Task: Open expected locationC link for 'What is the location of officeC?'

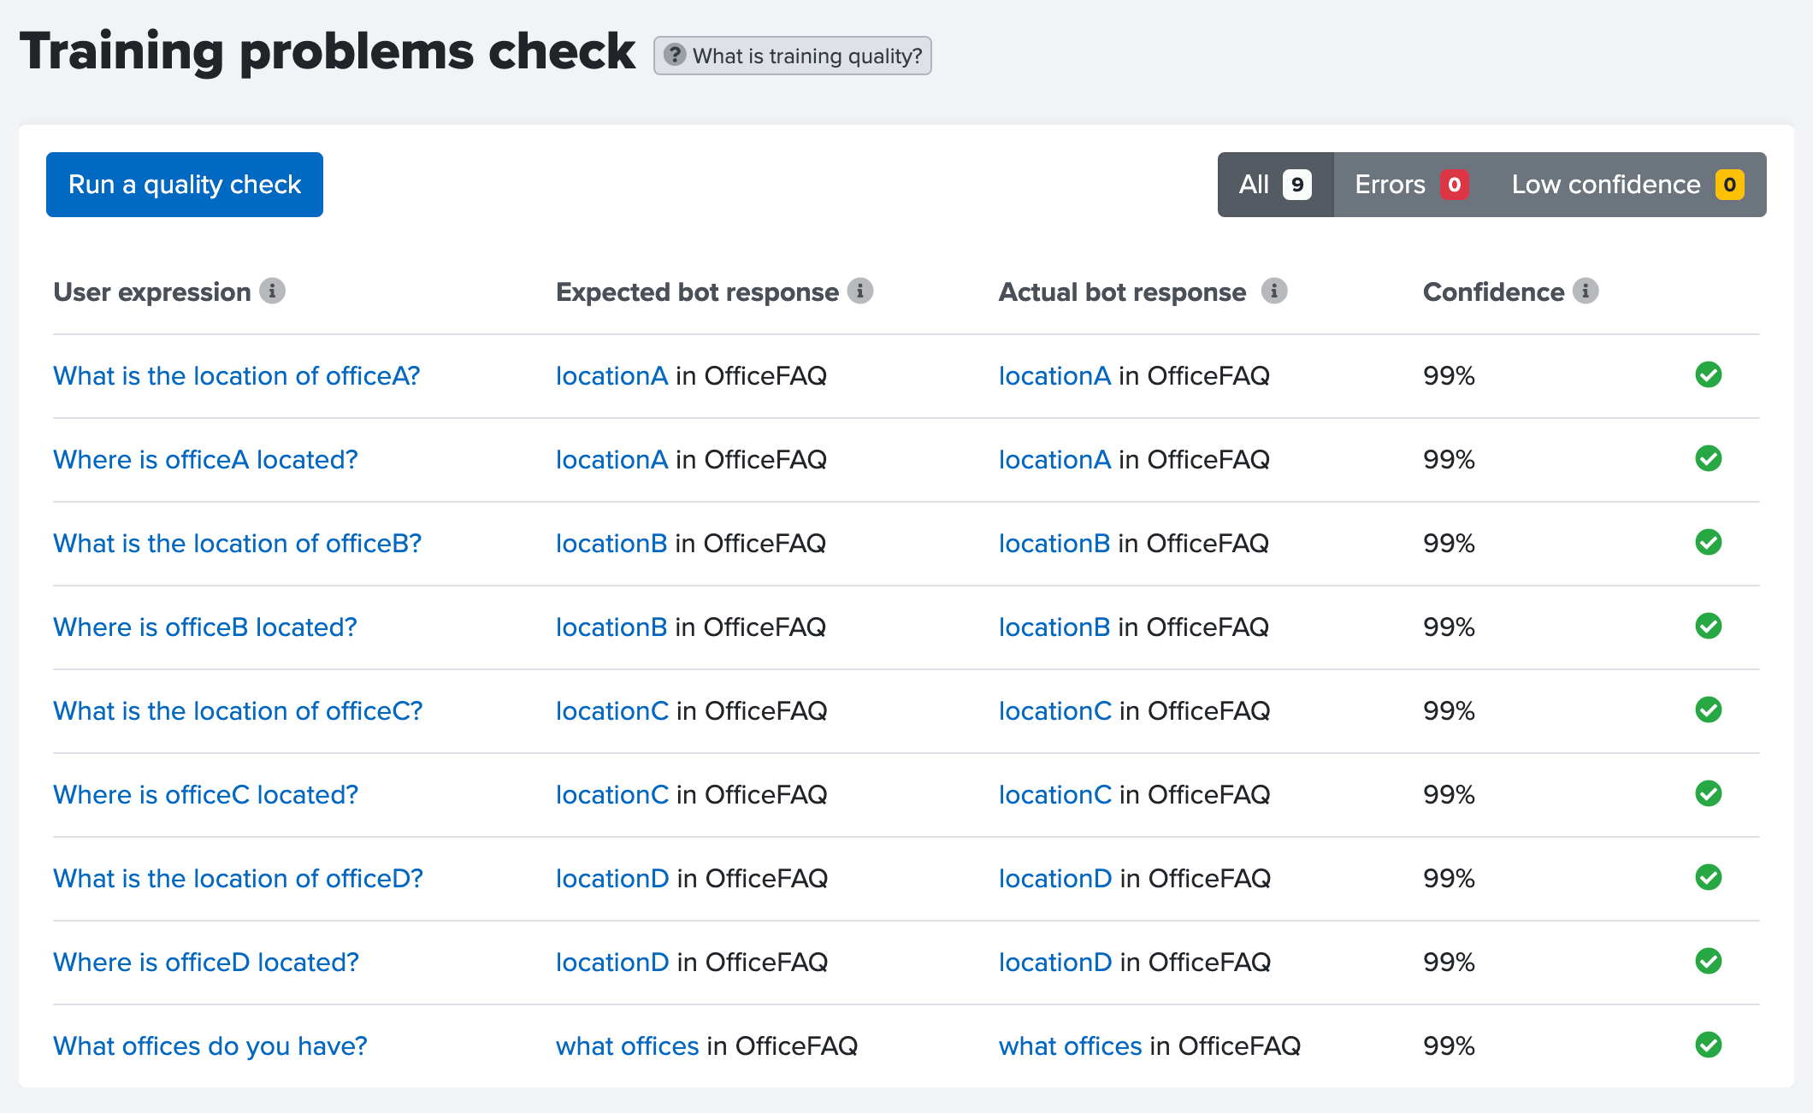Action: click(x=612, y=711)
